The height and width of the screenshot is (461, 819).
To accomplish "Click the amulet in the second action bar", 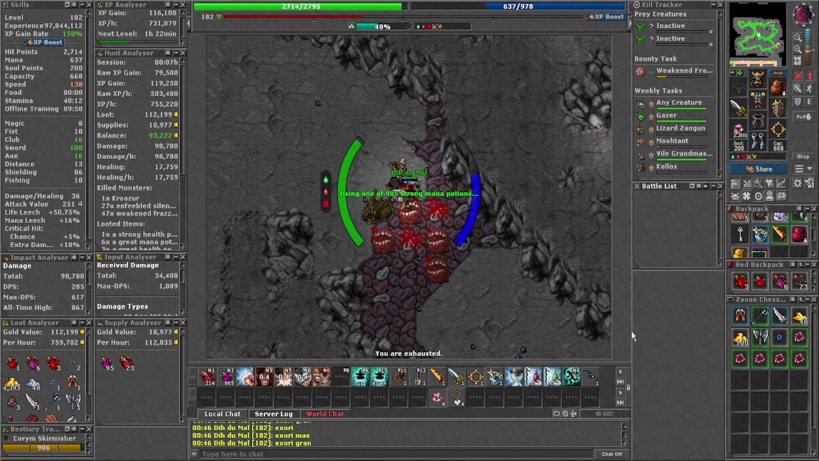I will [457, 398].
